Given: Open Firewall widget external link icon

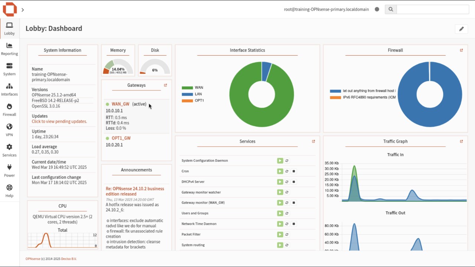Looking at the screenshot, I should [461, 50].
